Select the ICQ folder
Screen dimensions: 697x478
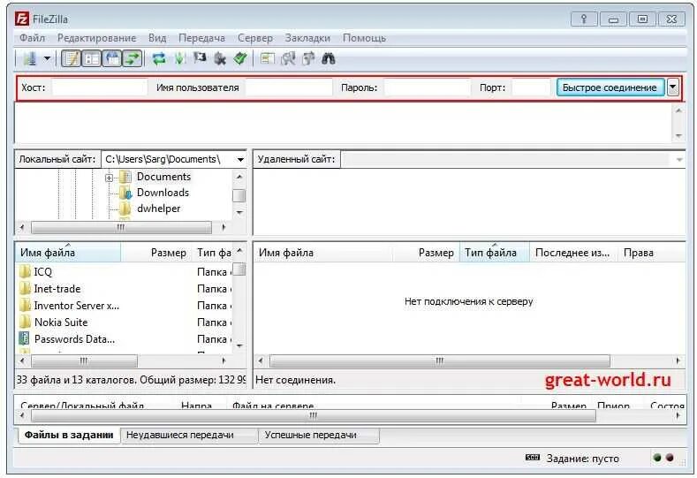pos(42,272)
